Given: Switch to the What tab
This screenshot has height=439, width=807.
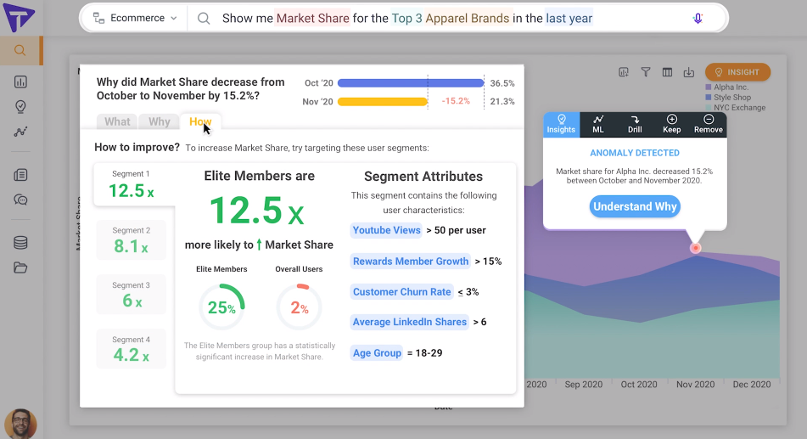Looking at the screenshot, I should pos(117,121).
